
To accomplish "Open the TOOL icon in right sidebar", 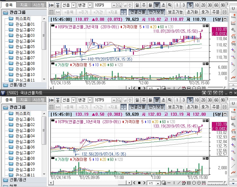I will click(x=233, y=16).
